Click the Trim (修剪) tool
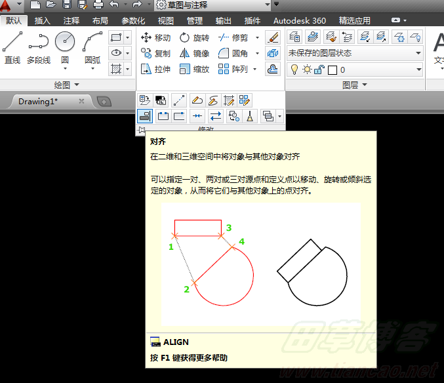This screenshot has height=383, width=444. [x=233, y=37]
